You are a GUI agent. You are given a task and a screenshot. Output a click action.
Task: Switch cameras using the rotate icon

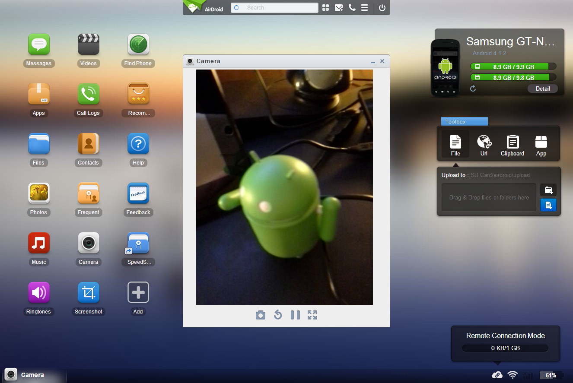click(x=278, y=315)
